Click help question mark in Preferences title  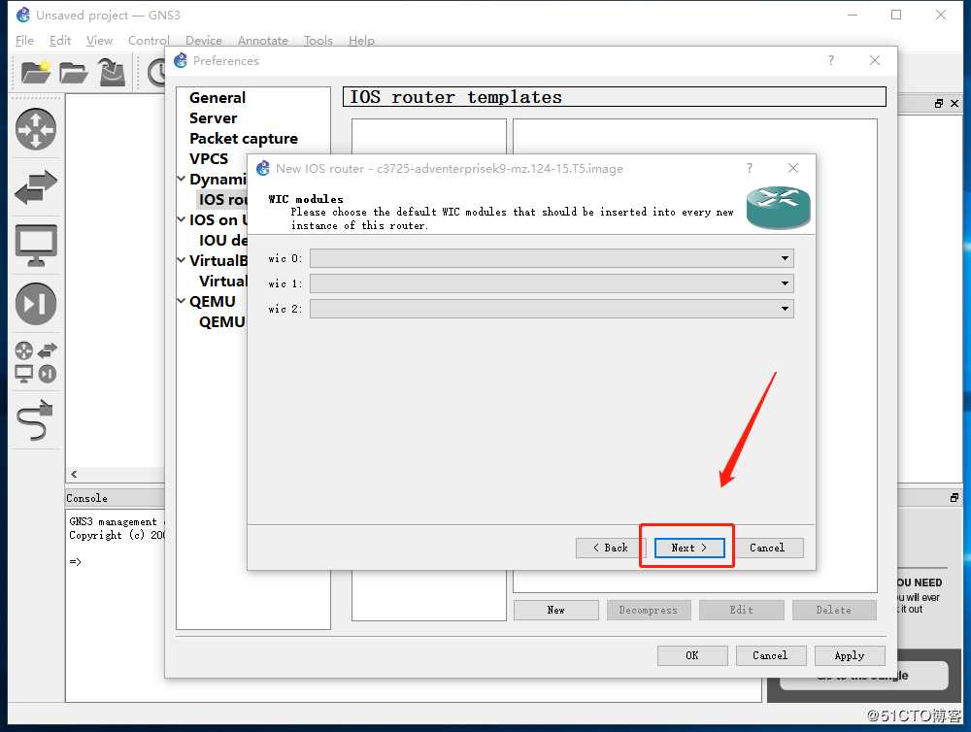(x=830, y=60)
